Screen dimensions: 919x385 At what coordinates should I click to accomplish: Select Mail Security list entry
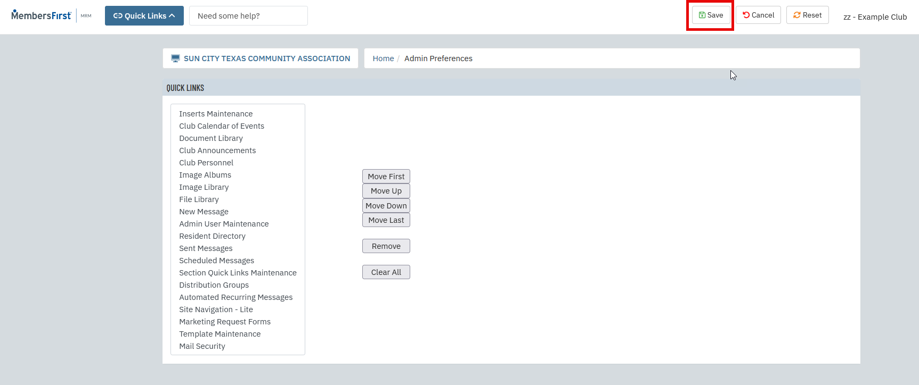pyautogui.click(x=202, y=346)
